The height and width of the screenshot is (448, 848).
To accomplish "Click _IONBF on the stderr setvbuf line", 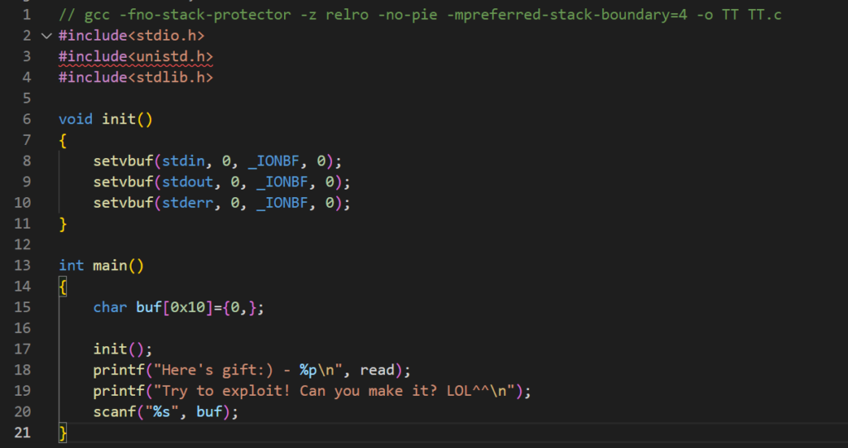I will pyautogui.click(x=282, y=203).
